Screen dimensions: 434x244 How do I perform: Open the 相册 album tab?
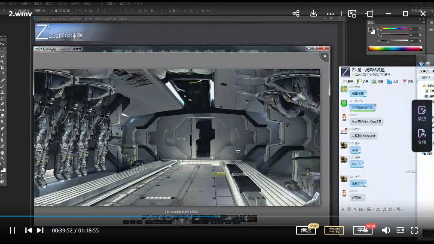pyautogui.click(x=378, y=81)
